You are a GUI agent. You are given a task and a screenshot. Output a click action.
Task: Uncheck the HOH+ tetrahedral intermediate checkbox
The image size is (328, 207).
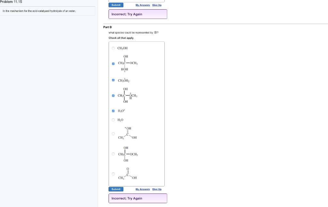[x=113, y=64]
